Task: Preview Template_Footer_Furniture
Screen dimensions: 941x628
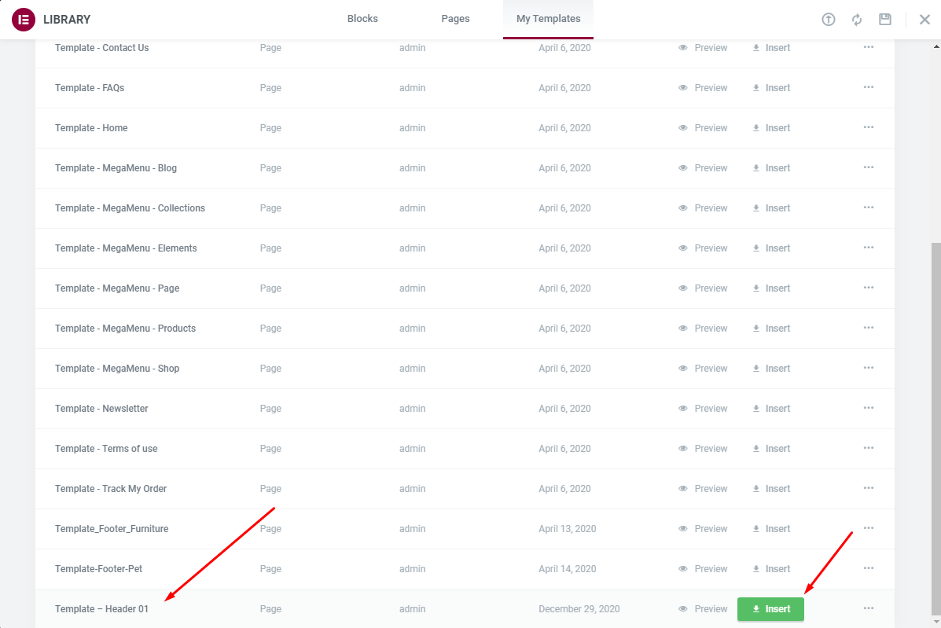Action: click(703, 528)
